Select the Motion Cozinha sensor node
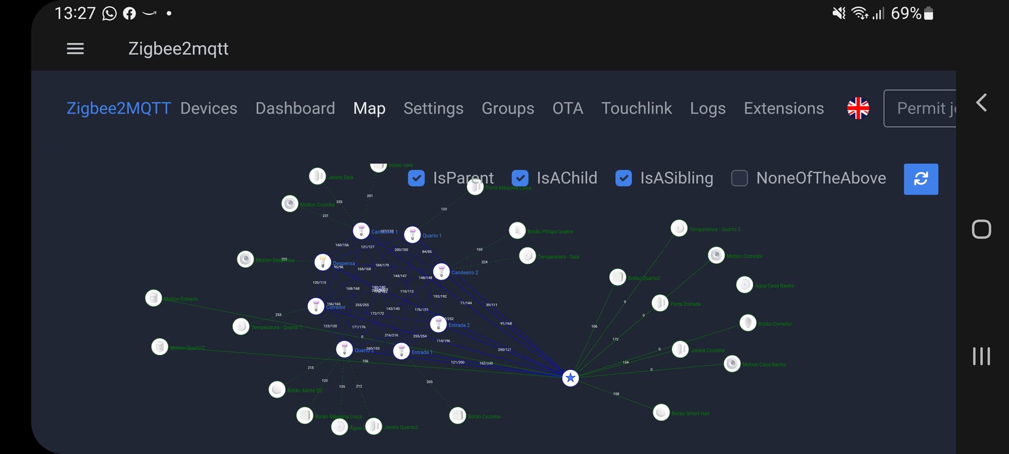Screen dimensions: 1009x454 290,203
